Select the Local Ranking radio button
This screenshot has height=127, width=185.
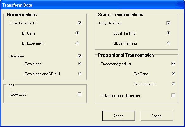click(x=169, y=33)
